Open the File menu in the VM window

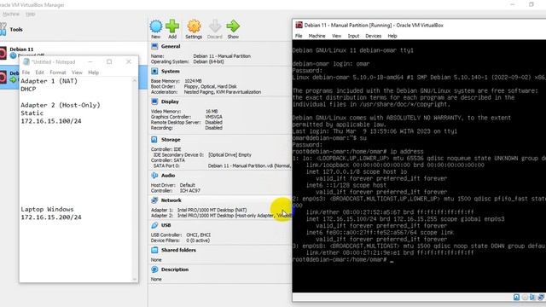coord(299,36)
